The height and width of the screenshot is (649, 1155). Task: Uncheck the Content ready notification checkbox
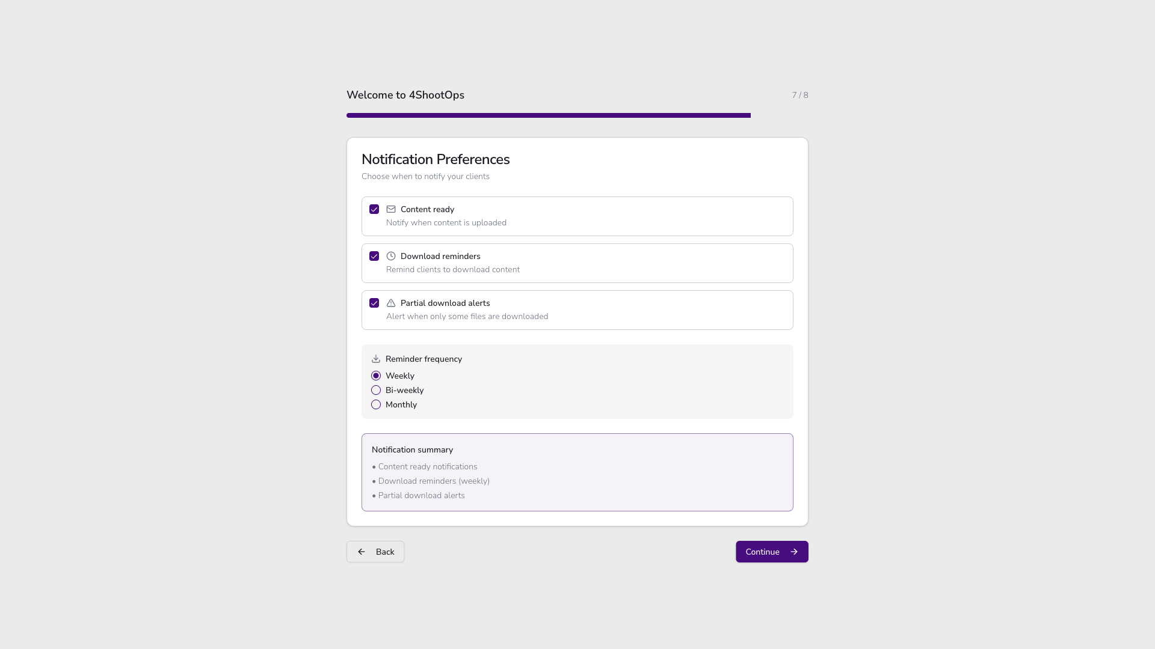tap(374, 209)
